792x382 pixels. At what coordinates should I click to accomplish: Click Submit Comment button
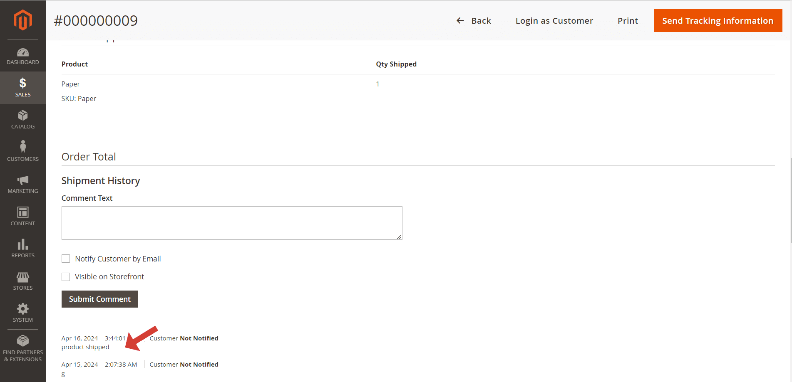click(x=99, y=299)
